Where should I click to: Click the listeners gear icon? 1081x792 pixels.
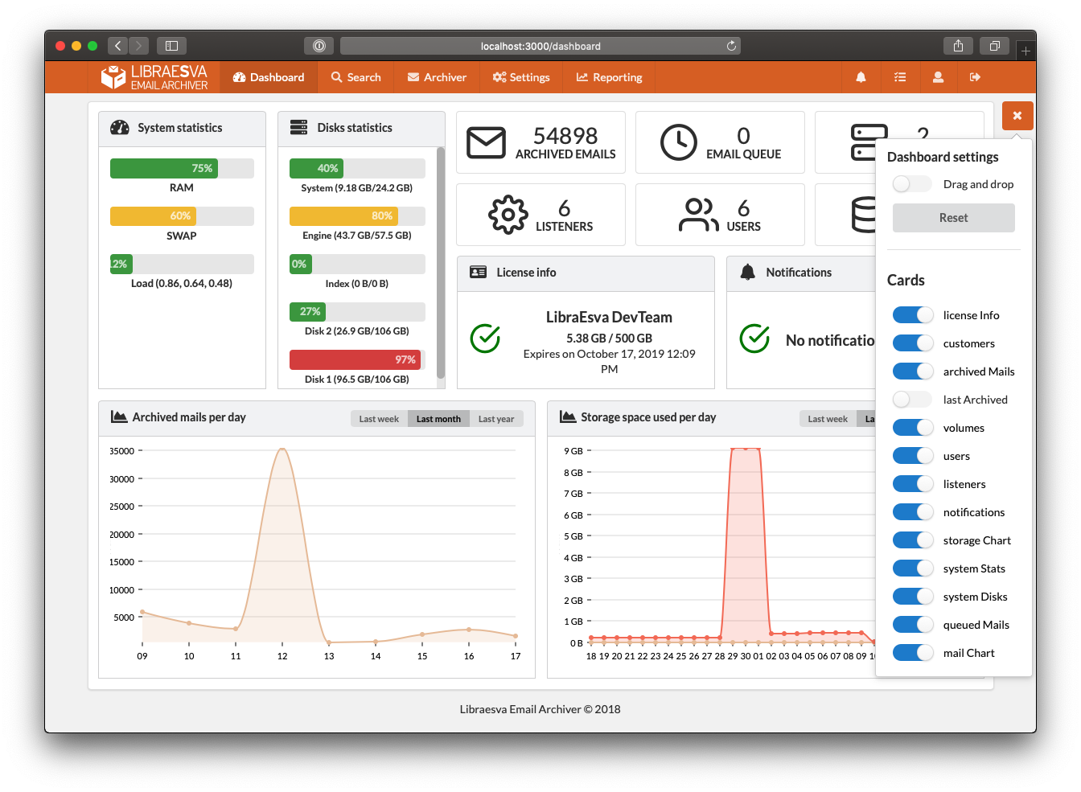[508, 215]
